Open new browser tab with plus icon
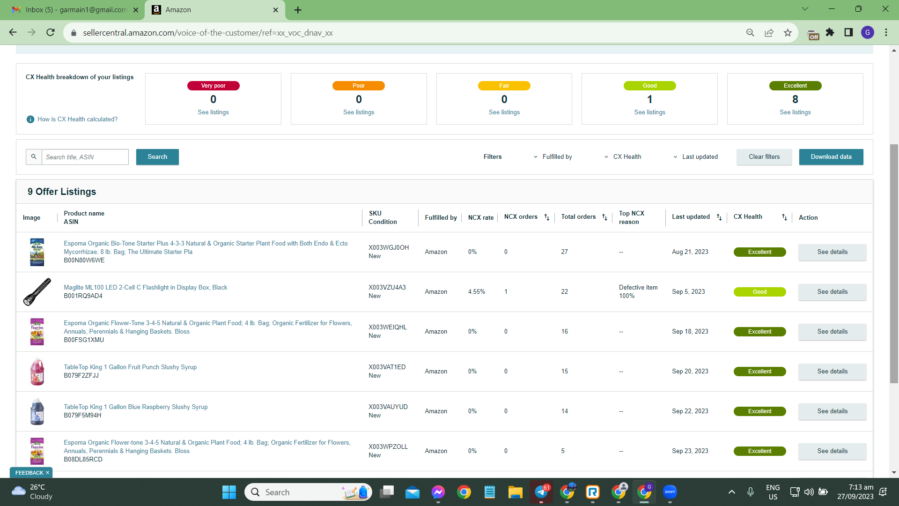Screen dimensions: 899x506 [298, 10]
